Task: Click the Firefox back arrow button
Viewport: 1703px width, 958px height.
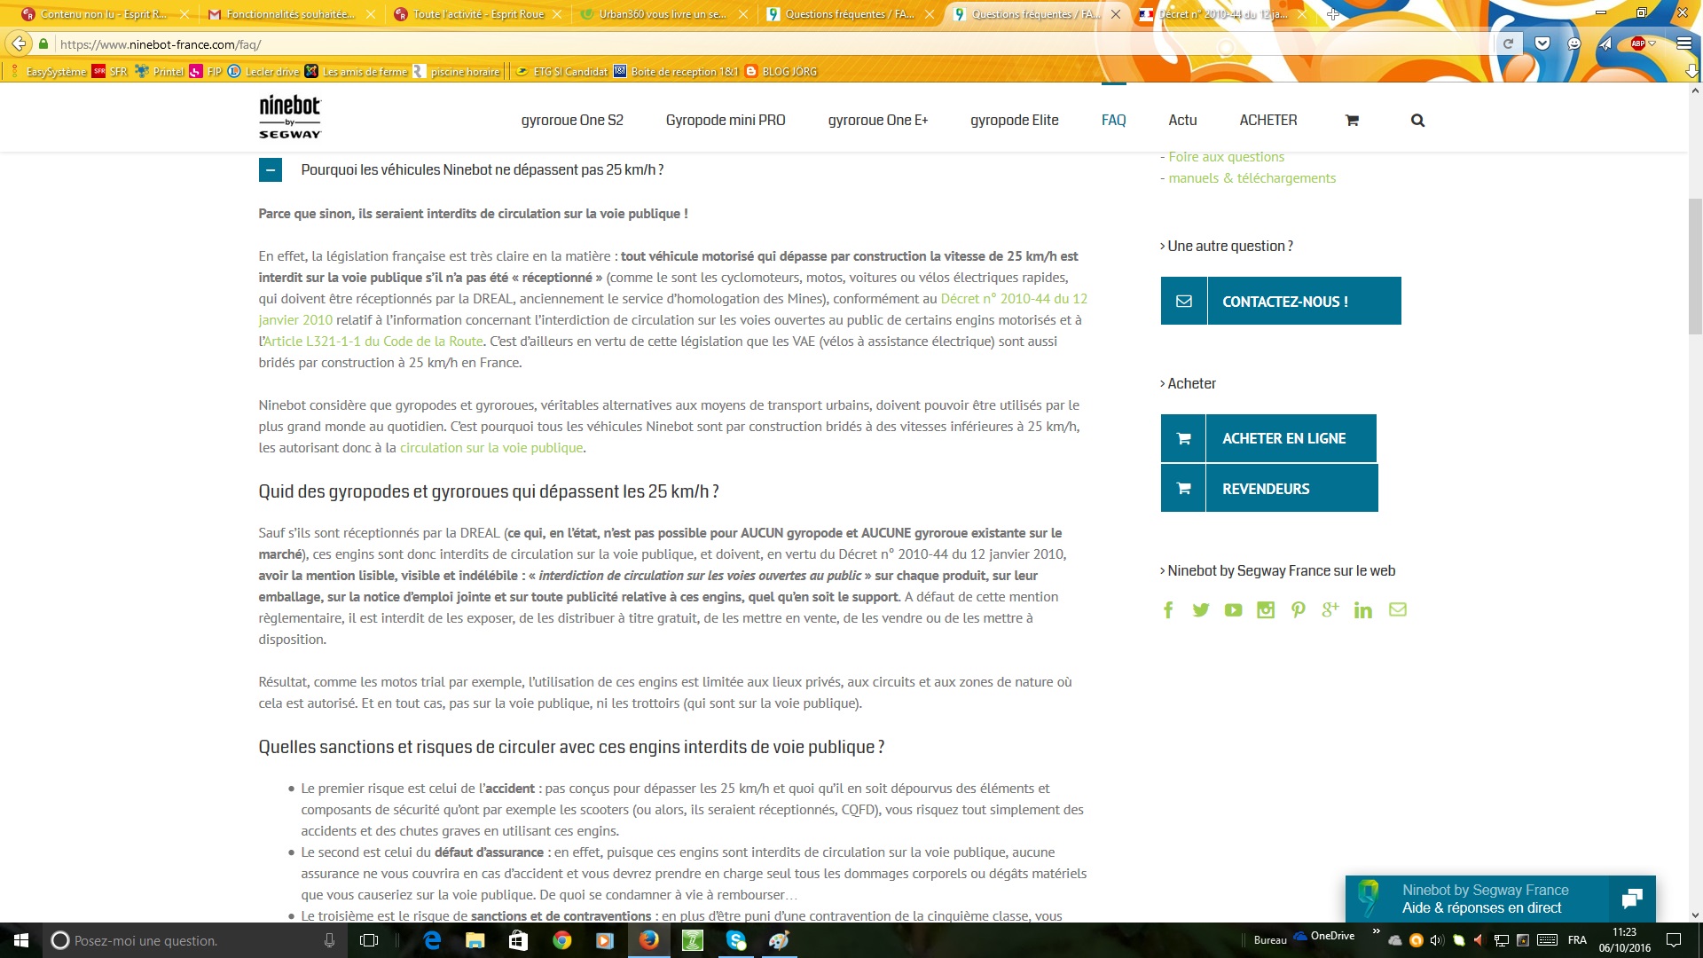Action: pyautogui.click(x=19, y=43)
